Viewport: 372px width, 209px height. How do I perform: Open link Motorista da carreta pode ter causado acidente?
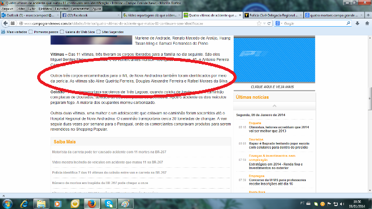coord(109,152)
